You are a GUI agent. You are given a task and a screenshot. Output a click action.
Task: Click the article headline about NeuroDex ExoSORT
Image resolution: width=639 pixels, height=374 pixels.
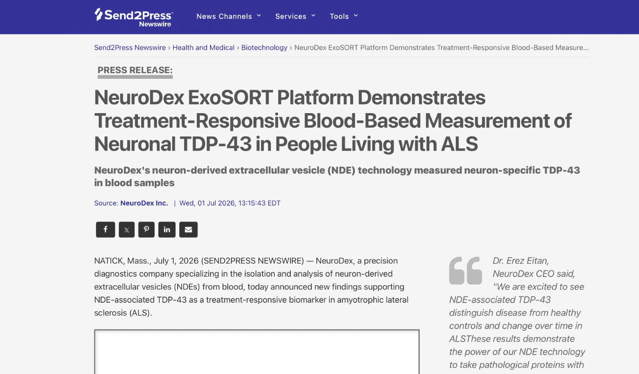pos(332,121)
